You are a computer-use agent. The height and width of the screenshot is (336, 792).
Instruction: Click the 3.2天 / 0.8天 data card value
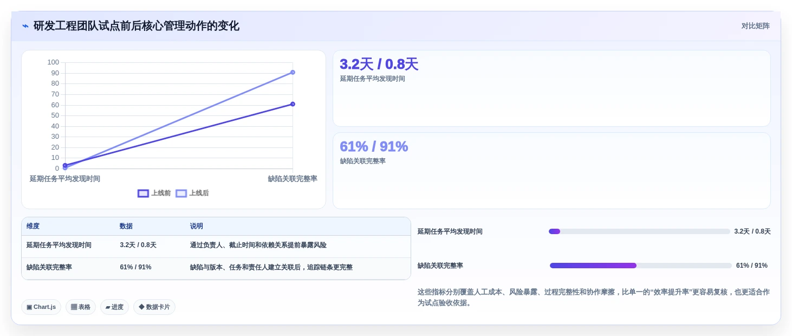tap(379, 64)
